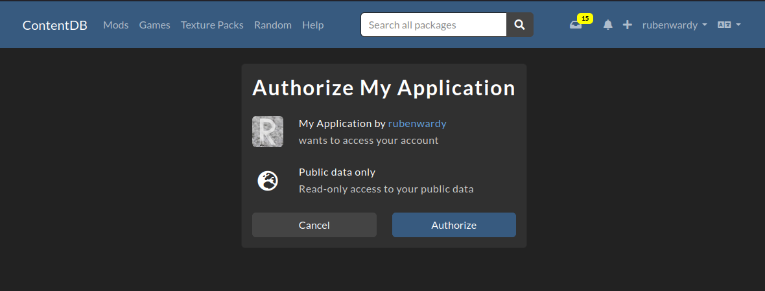Click 'Public data only' text
The width and height of the screenshot is (765, 291).
[x=337, y=172]
